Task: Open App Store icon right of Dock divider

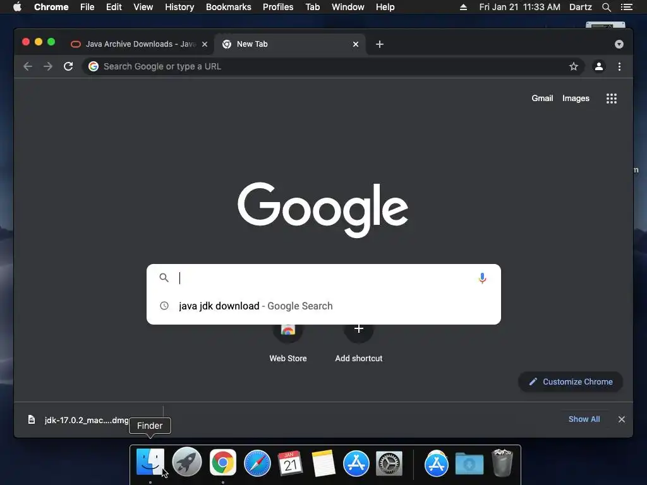Action: [x=436, y=464]
